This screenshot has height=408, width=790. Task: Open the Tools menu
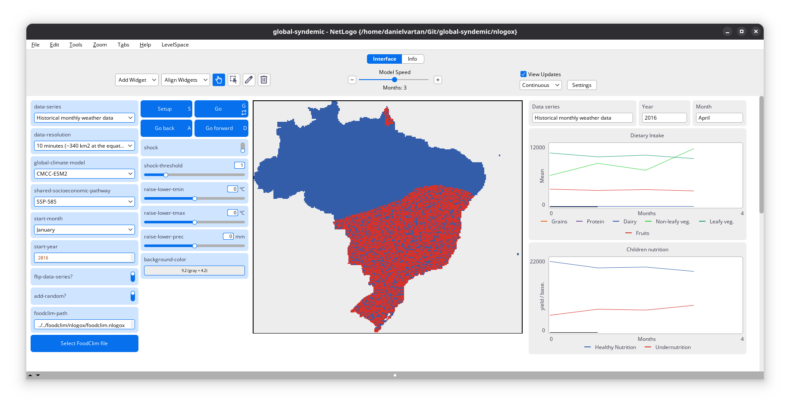pyautogui.click(x=75, y=45)
